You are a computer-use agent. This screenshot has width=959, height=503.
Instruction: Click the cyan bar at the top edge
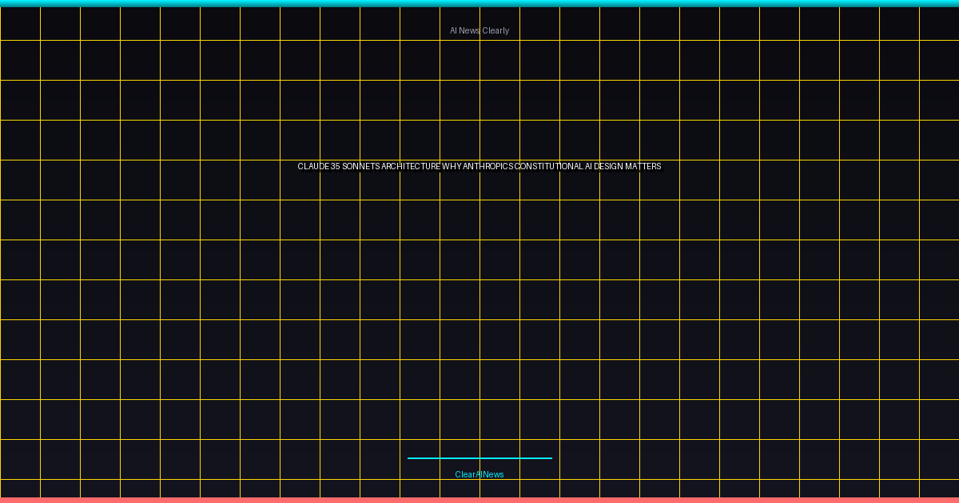(479, 2)
